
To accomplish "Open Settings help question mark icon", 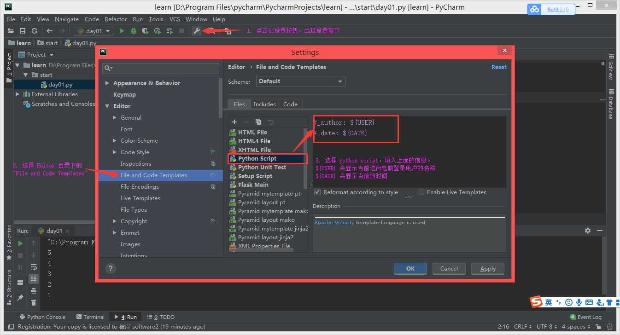I will pos(111,269).
